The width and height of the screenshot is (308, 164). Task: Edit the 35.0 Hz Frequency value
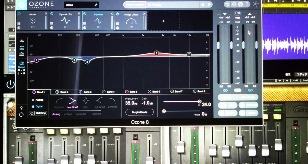pos(132,103)
